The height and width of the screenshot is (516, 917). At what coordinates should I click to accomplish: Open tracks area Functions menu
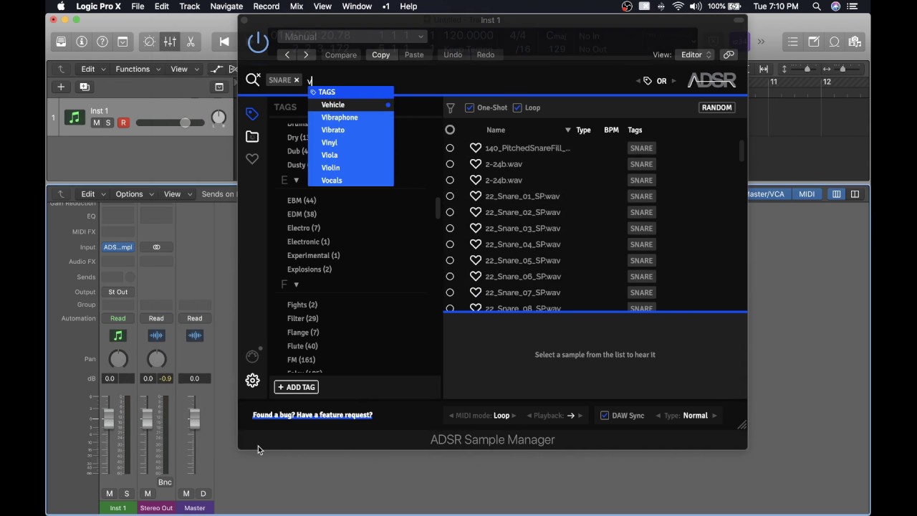(x=138, y=69)
